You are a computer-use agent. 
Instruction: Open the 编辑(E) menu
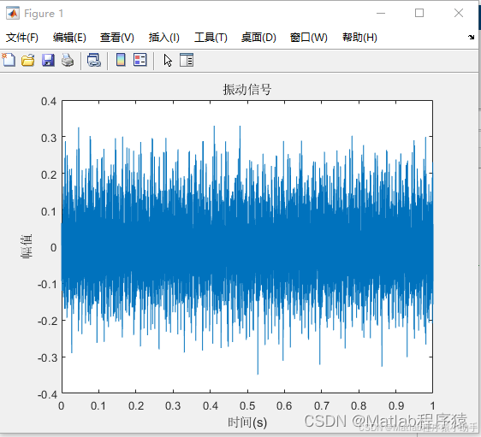[x=69, y=38]
